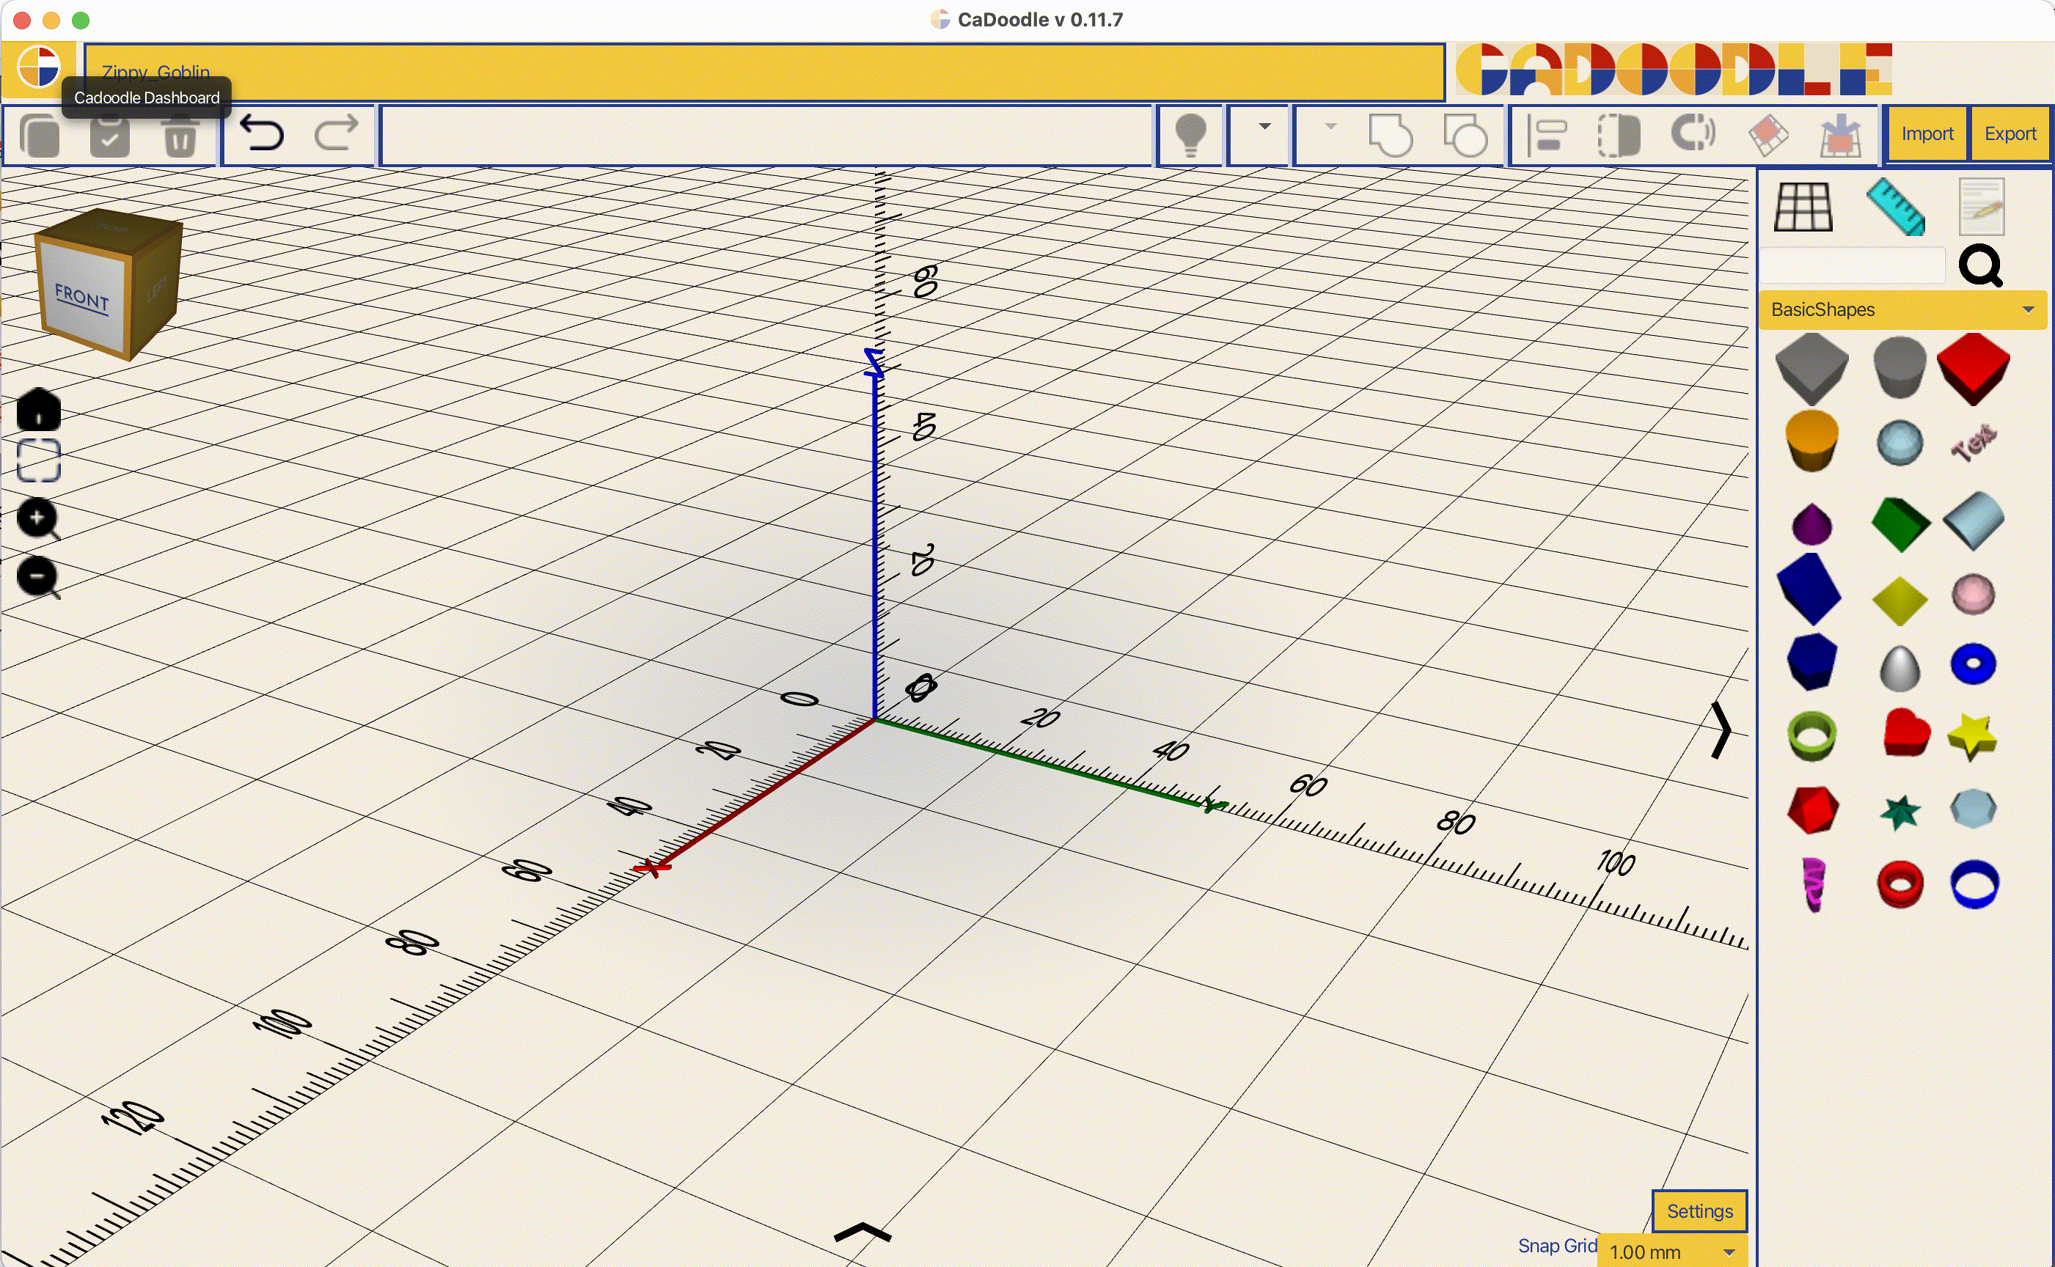
Task: Select the orange cylinder shape
Action: (1811, 441)
